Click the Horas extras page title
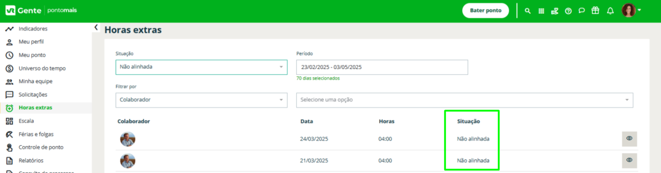The image size is (661, 173). click(133, 30)
